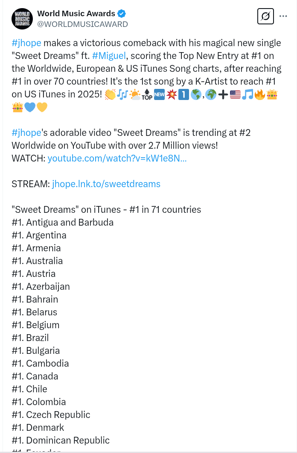Open the youtube.com watch link
297x453 pixels.
click(x=117, y=158)
